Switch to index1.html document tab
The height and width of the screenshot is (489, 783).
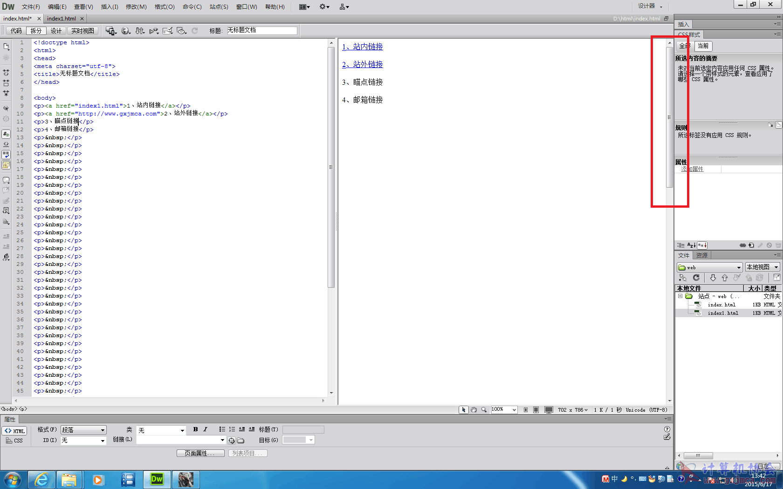click(x=62, y=19)
